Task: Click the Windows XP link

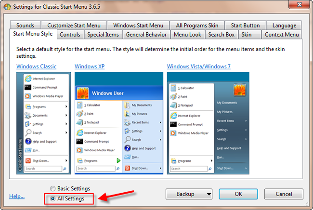Action: click(90, 66)
